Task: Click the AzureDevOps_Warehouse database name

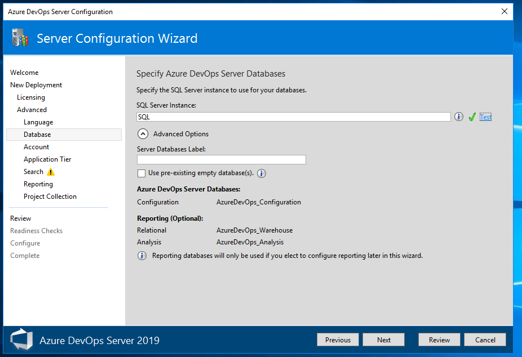Action: (x=255, y=230)
